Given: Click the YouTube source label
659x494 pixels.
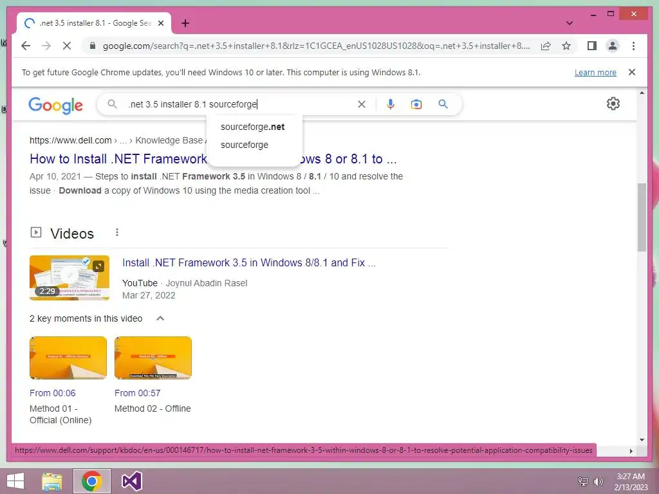Looking at the screenshot, I should tap(140, 283).
